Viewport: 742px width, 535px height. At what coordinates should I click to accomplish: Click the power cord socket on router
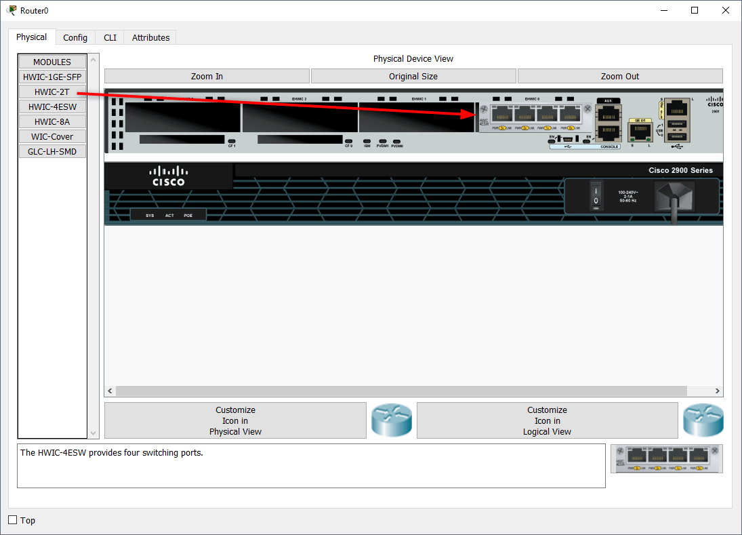coord(674,198)
